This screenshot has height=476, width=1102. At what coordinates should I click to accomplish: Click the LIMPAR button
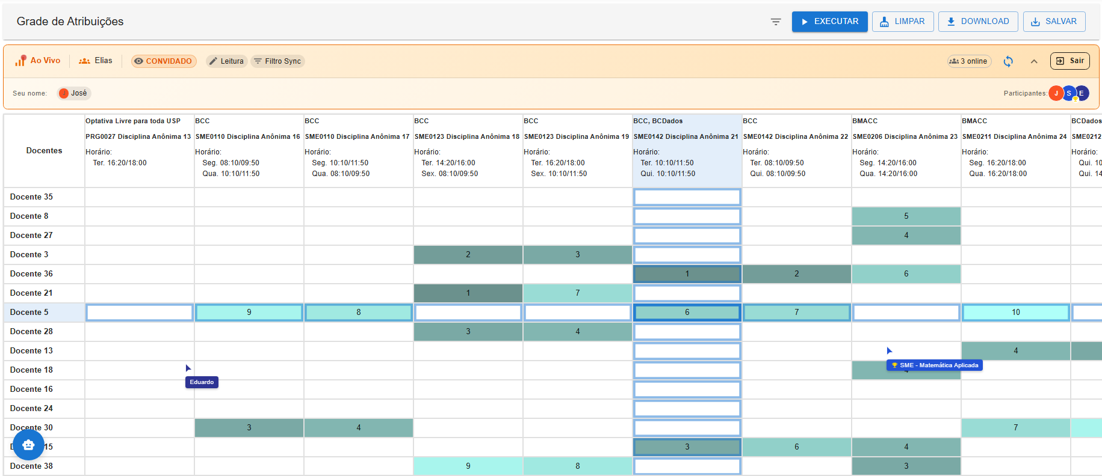coord(903,22)
